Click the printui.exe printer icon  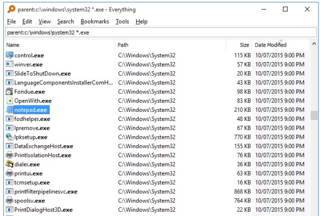(x=10, y=173)
